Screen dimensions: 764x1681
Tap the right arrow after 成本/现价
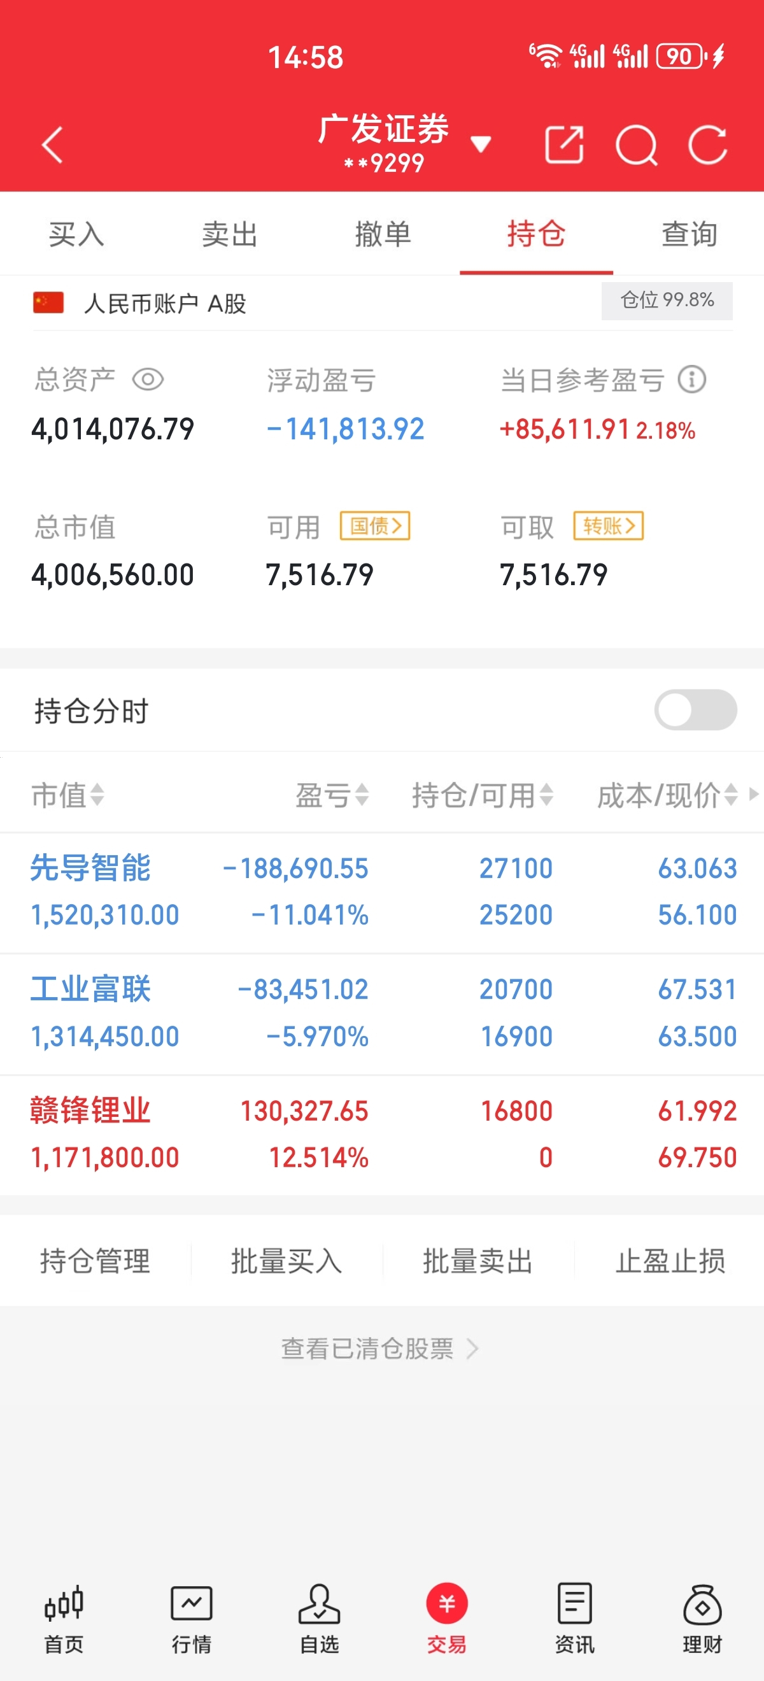tap(754, 794)
